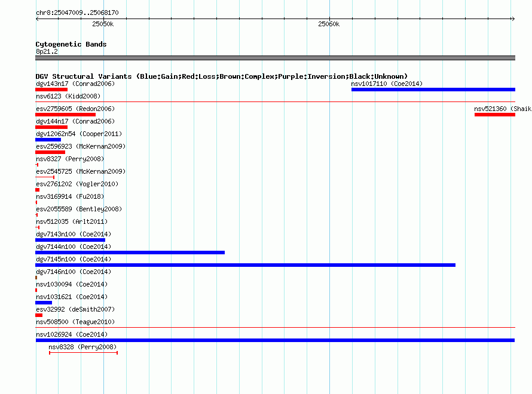Click the chr8:25047009..25068170 coordinate text

click(x=77, y=13)
